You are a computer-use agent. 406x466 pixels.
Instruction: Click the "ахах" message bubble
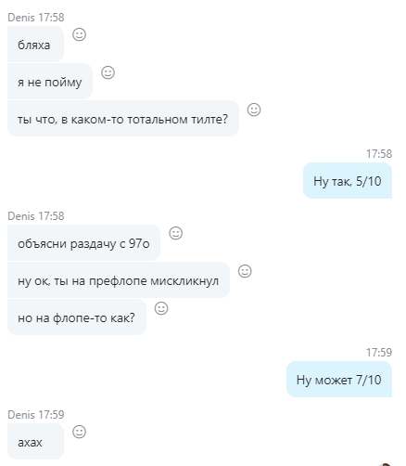click(x=35, y=442)
